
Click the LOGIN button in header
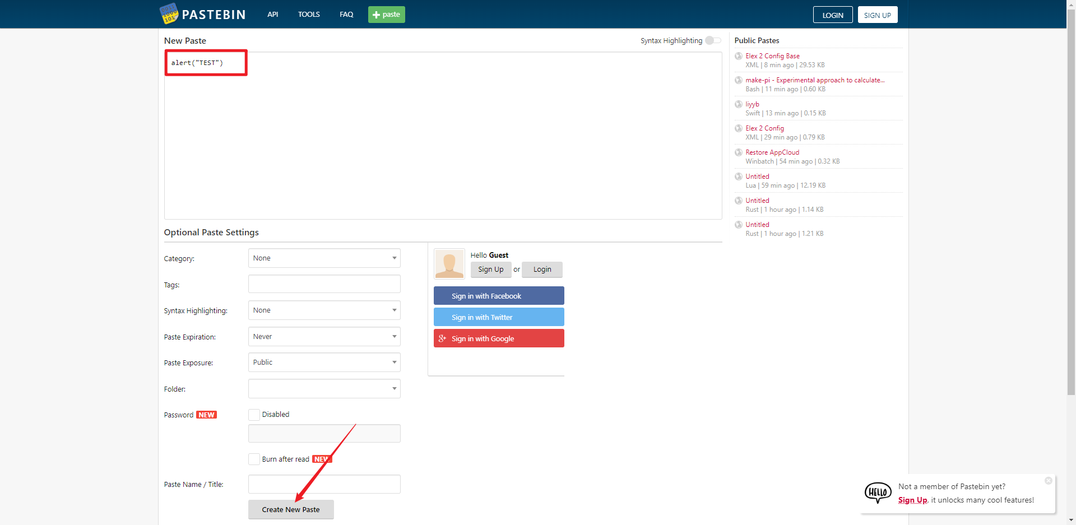833,15
